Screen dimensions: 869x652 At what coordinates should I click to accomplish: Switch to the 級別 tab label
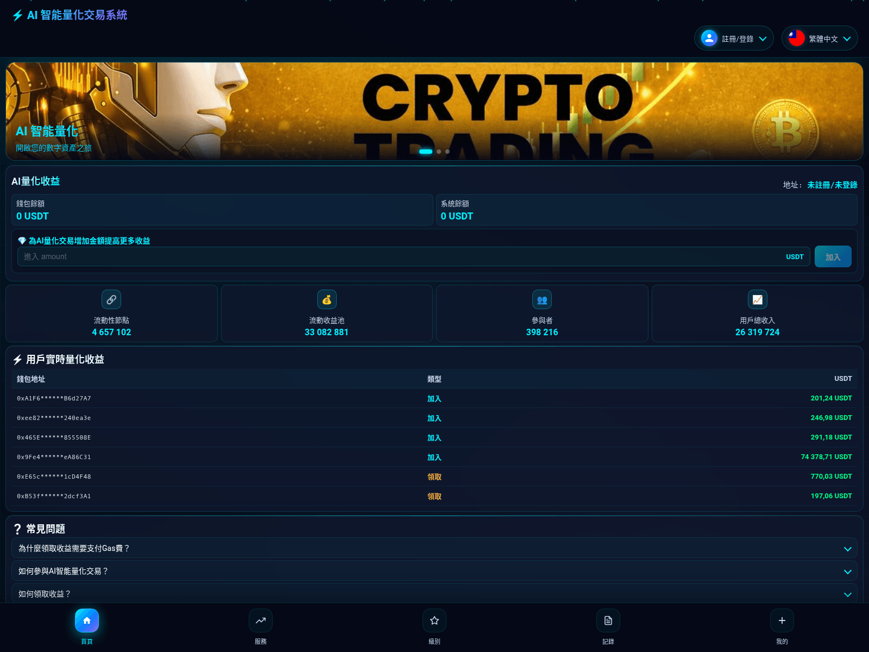point(434,642)
